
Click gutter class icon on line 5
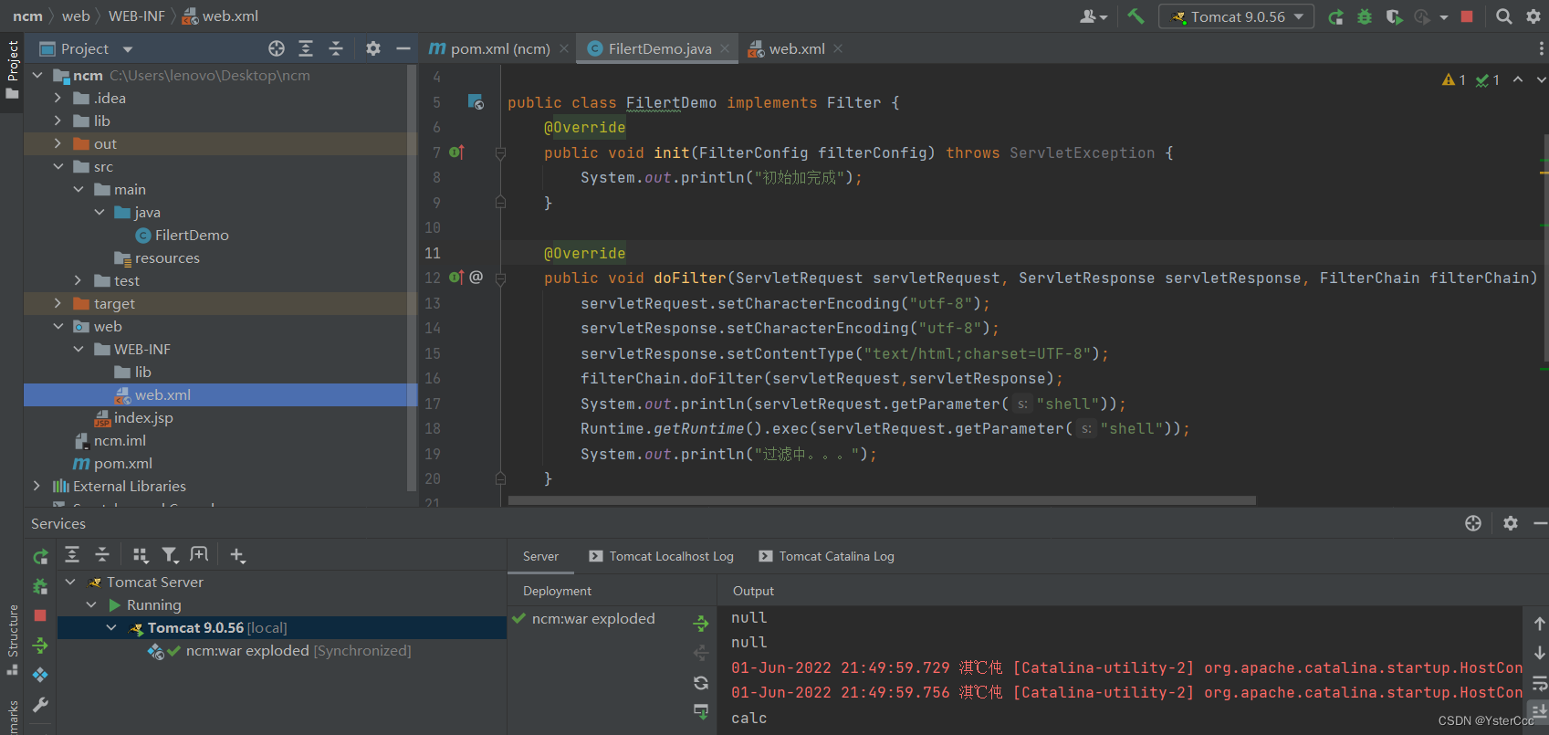click(476, 102)
